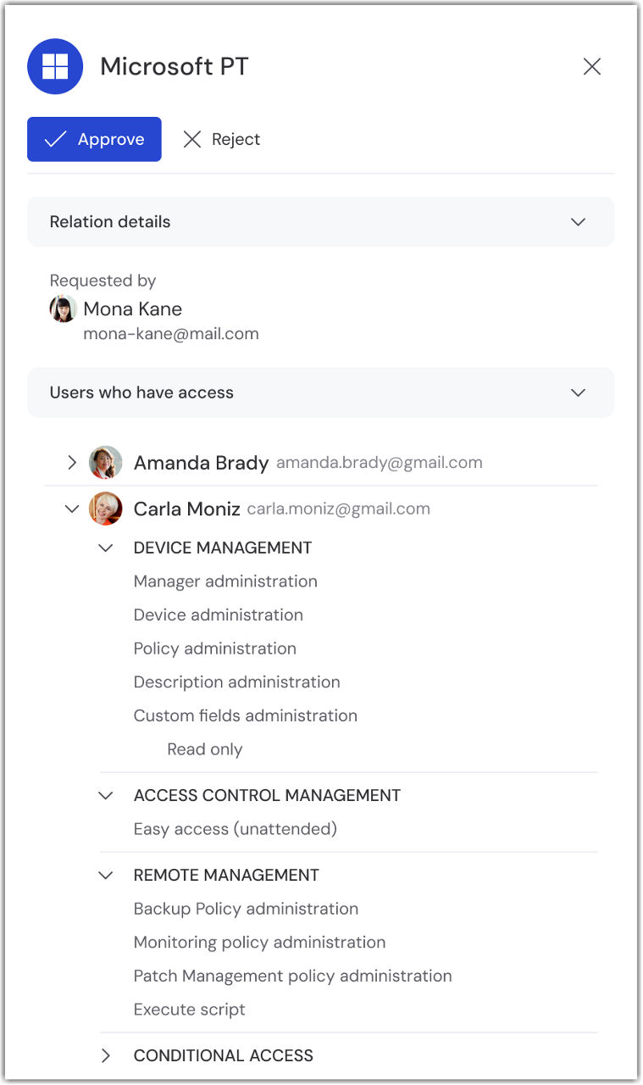Viewport: 643px width, 1085px height.
Task: Select Custom fields administration item
Action: pyautogui.click(x=245, y=715)
